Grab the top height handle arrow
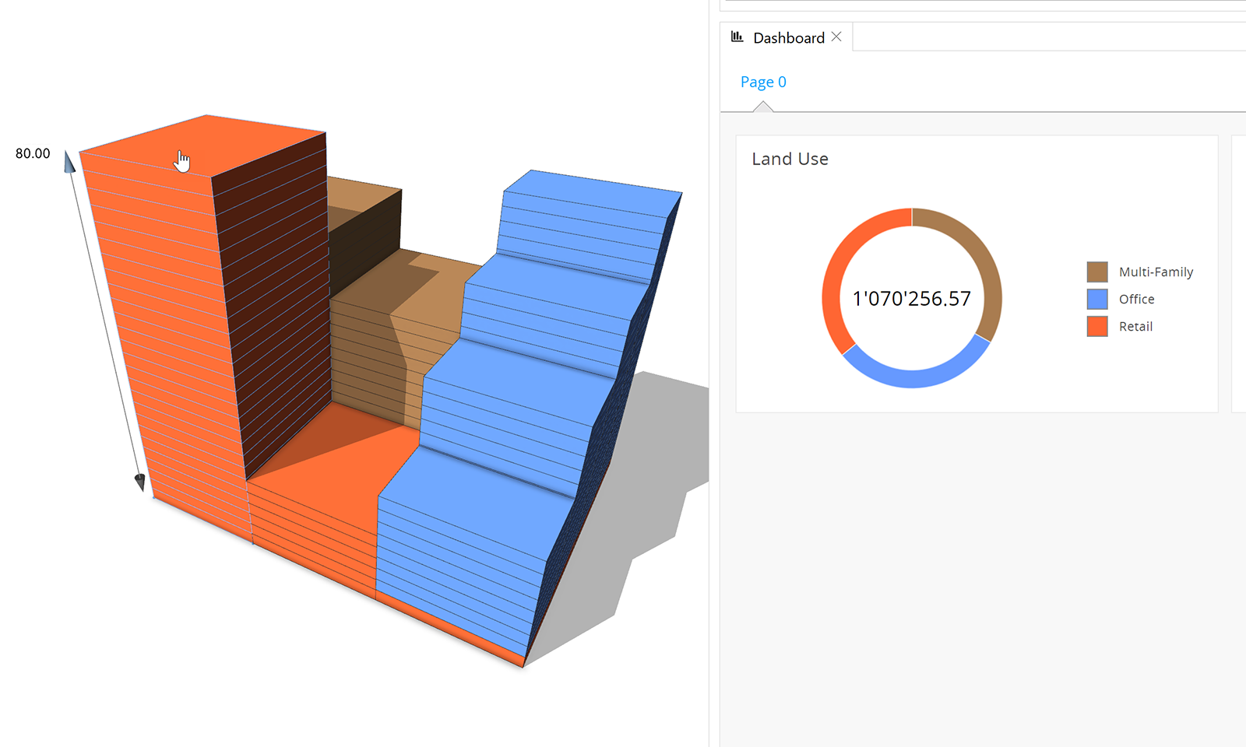The height and width of the screenshot is (747, 1246). (69, 162)
